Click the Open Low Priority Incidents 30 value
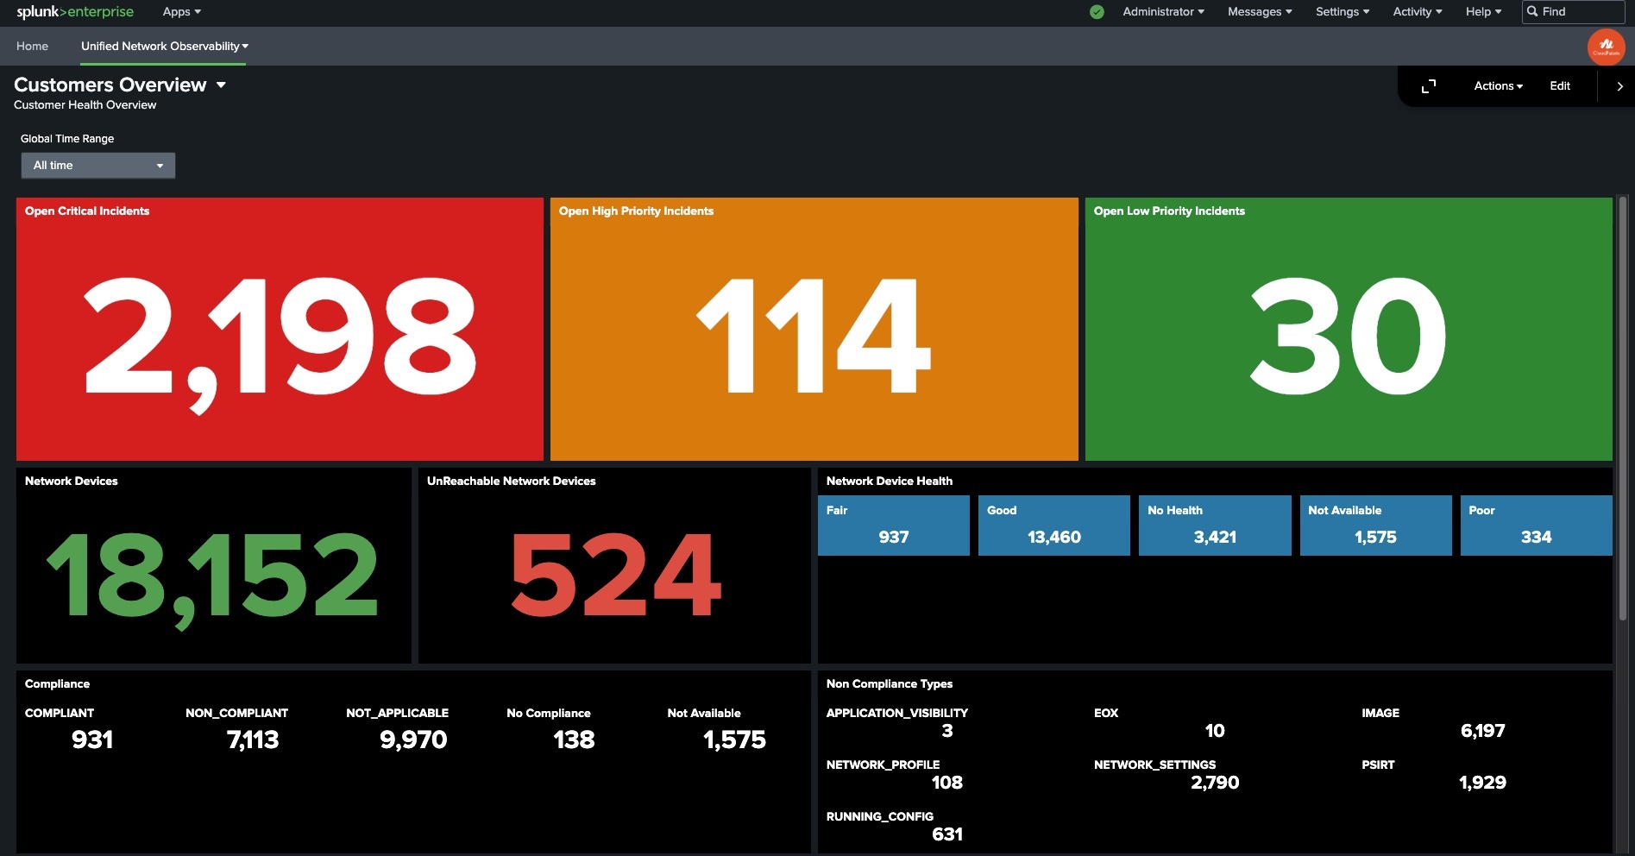1635x856 pixels. coord(1348,337)
